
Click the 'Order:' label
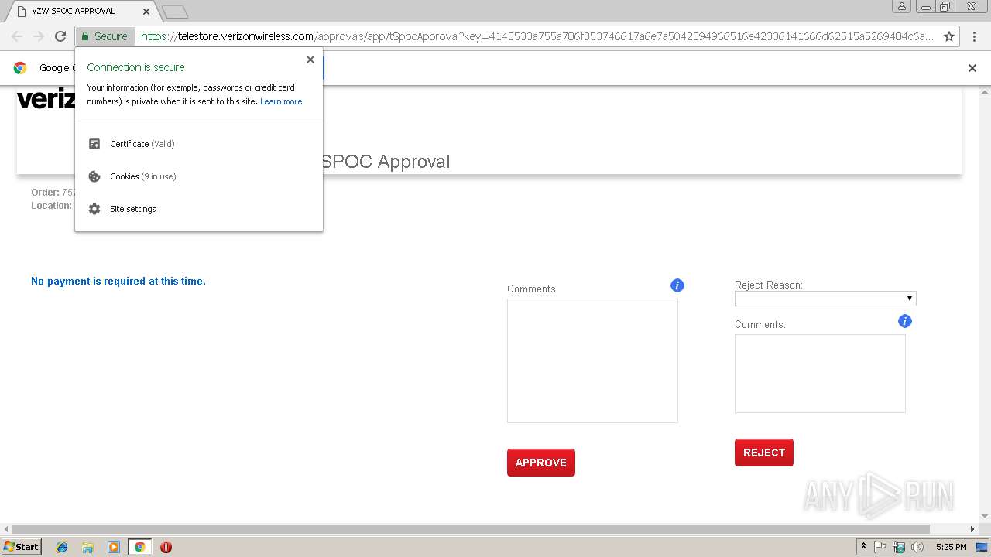pyautogui.click(x=45, y=193)
